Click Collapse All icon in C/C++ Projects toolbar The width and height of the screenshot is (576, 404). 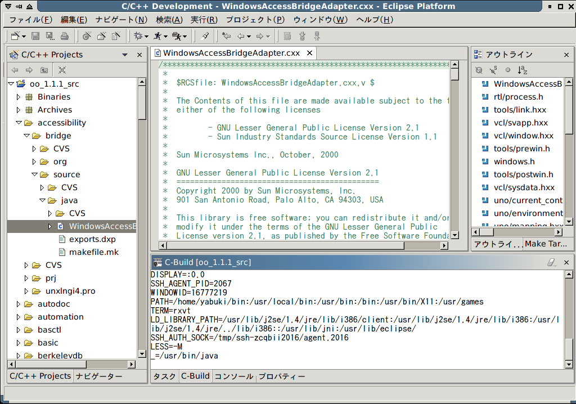[x=62, y=70]
